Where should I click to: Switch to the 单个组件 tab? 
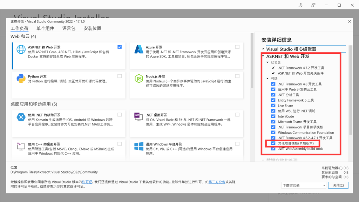[x=45, y=28]
